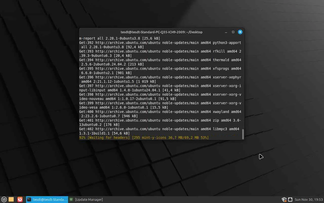Close the terminal window
Screen dimensions: 324x203
pyautogui.click(x=240, y=32)
